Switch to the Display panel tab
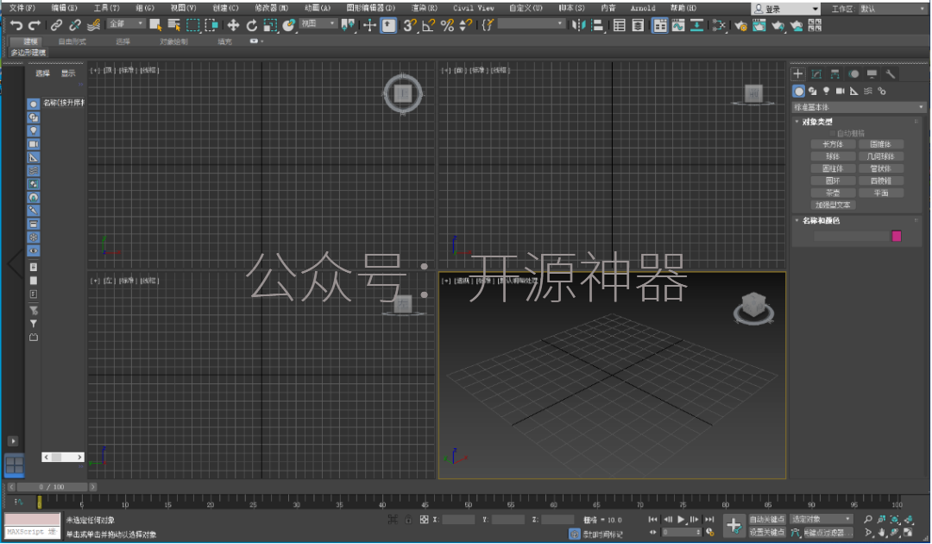The image size is (932, 544). 872,73
